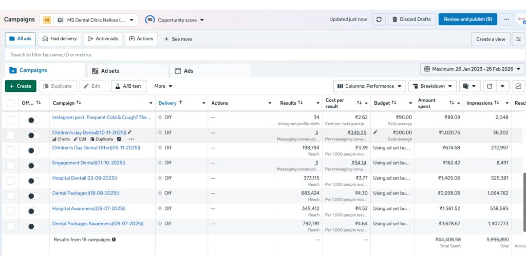Open the Engagement Dental||01-10-2025|| campaign link
This screenshot has height=273, width=526.
click(88, 163)
